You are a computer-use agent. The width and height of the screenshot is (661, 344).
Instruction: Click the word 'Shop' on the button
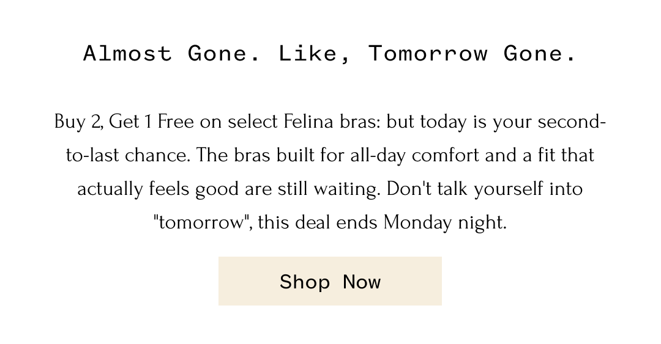(x=305, y=282)
